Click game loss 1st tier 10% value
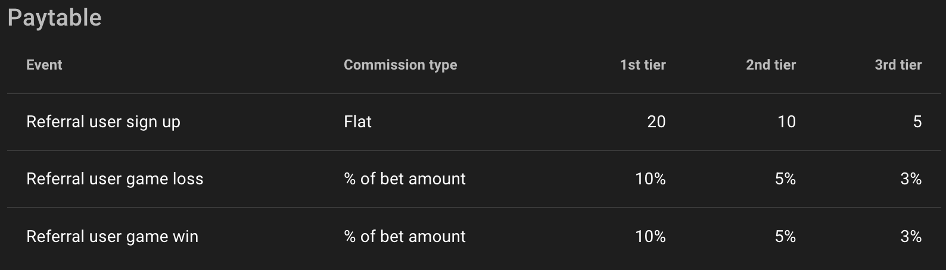 651,179
